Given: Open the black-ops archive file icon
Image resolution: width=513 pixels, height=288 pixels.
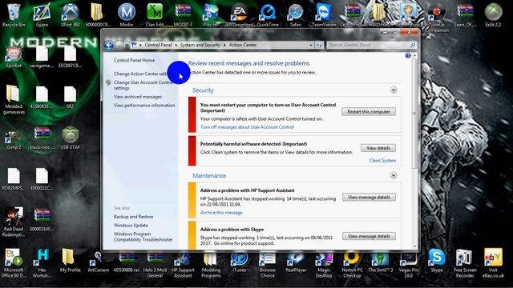Looking at the screenshot, I should tap(42, 138).
